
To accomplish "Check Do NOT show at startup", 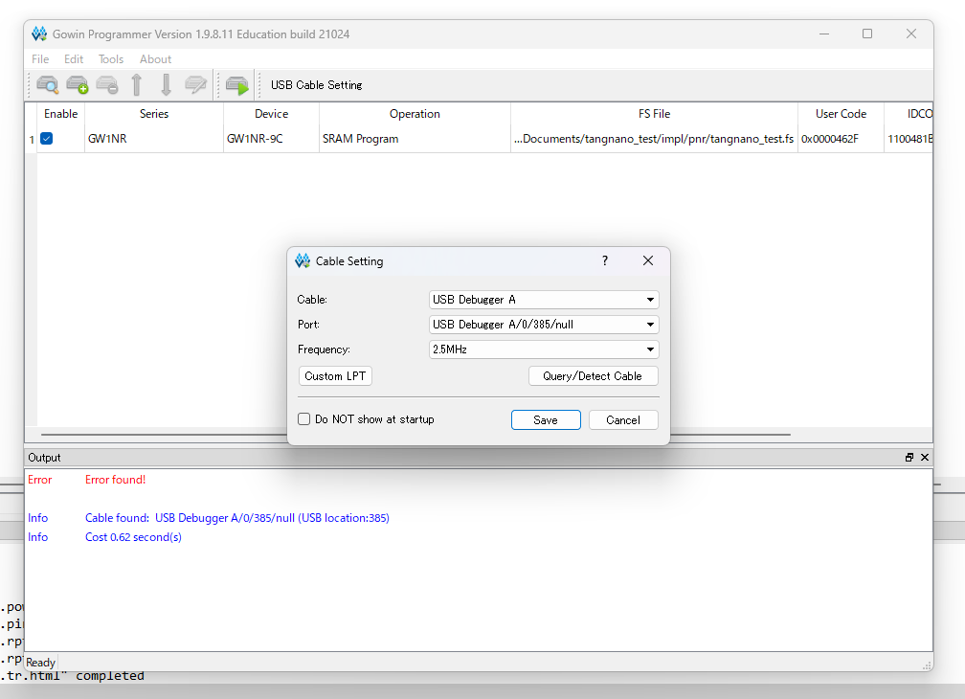I will [x=304, y=419].
